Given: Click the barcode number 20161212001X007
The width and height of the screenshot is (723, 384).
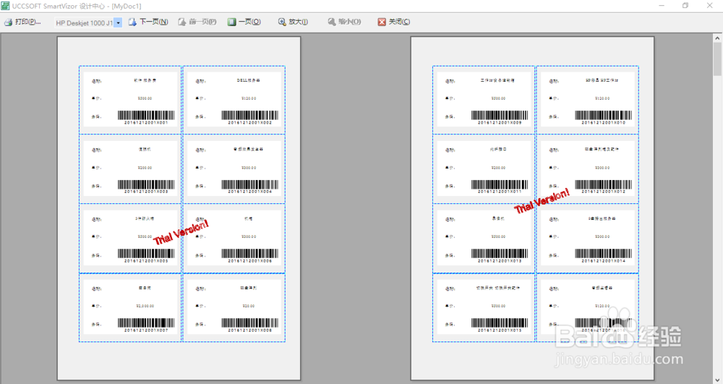Looking at the screenshot, I should (x=146, y=330).
